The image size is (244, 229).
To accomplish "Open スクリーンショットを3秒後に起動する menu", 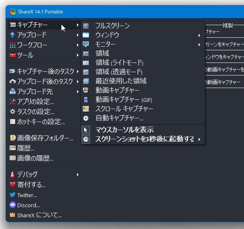I will pos(143,139).
